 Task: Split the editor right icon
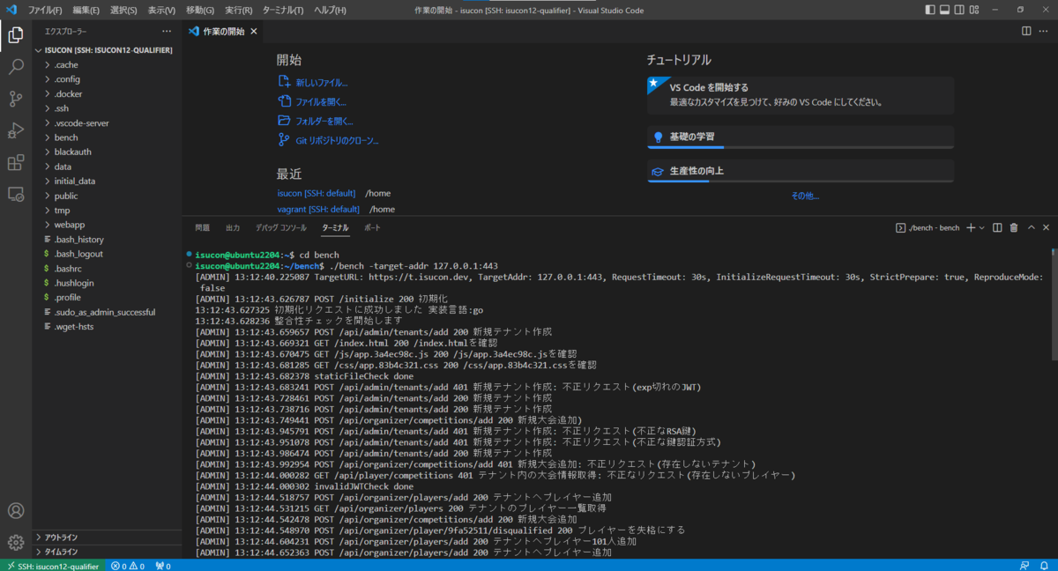(x=1026, y=31)
